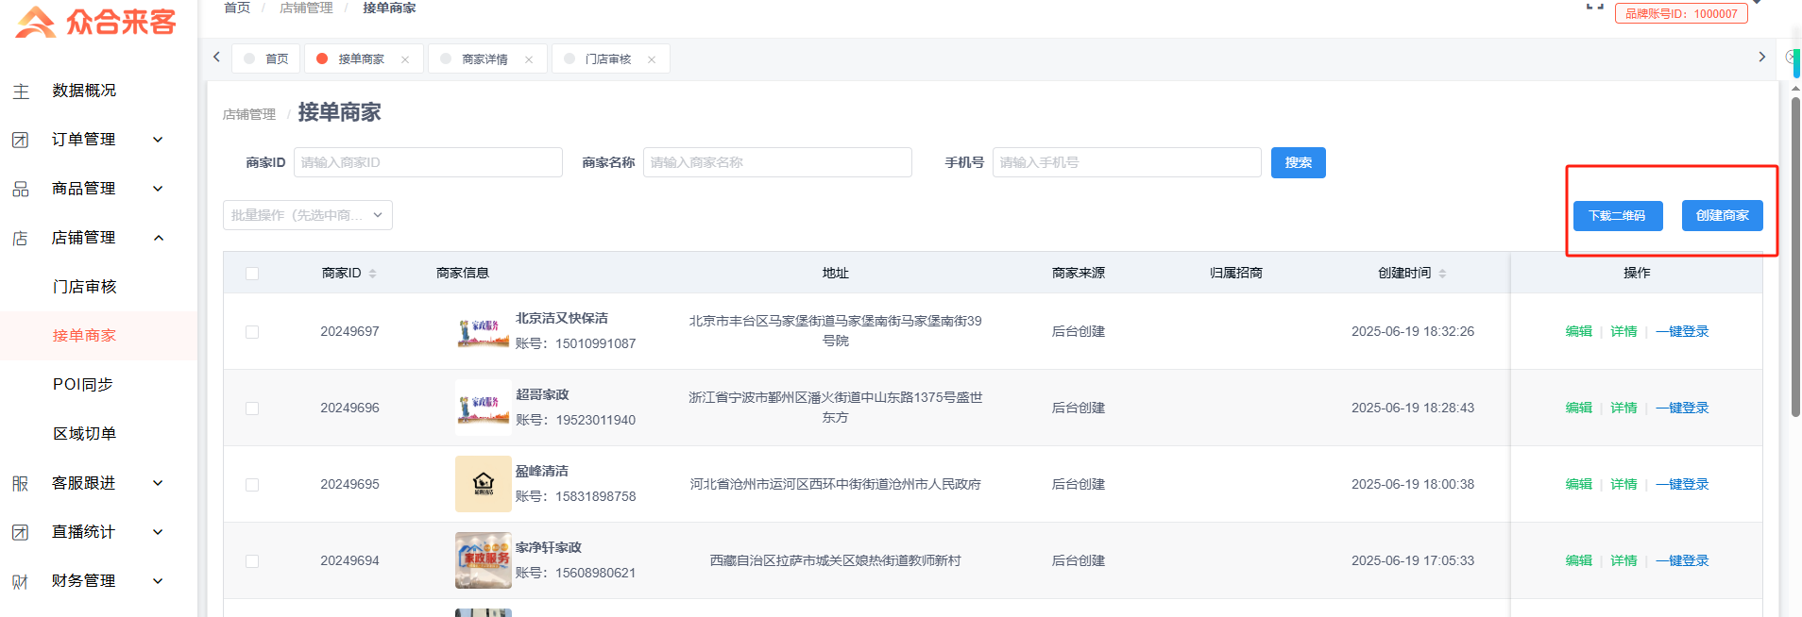Click 超哥家政 merchant logo thumbnail
This screenshot has width=1802, height=617.
coord(484,409)
